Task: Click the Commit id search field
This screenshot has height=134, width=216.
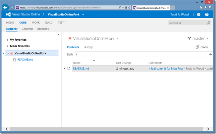Action: tap(187, 23)
